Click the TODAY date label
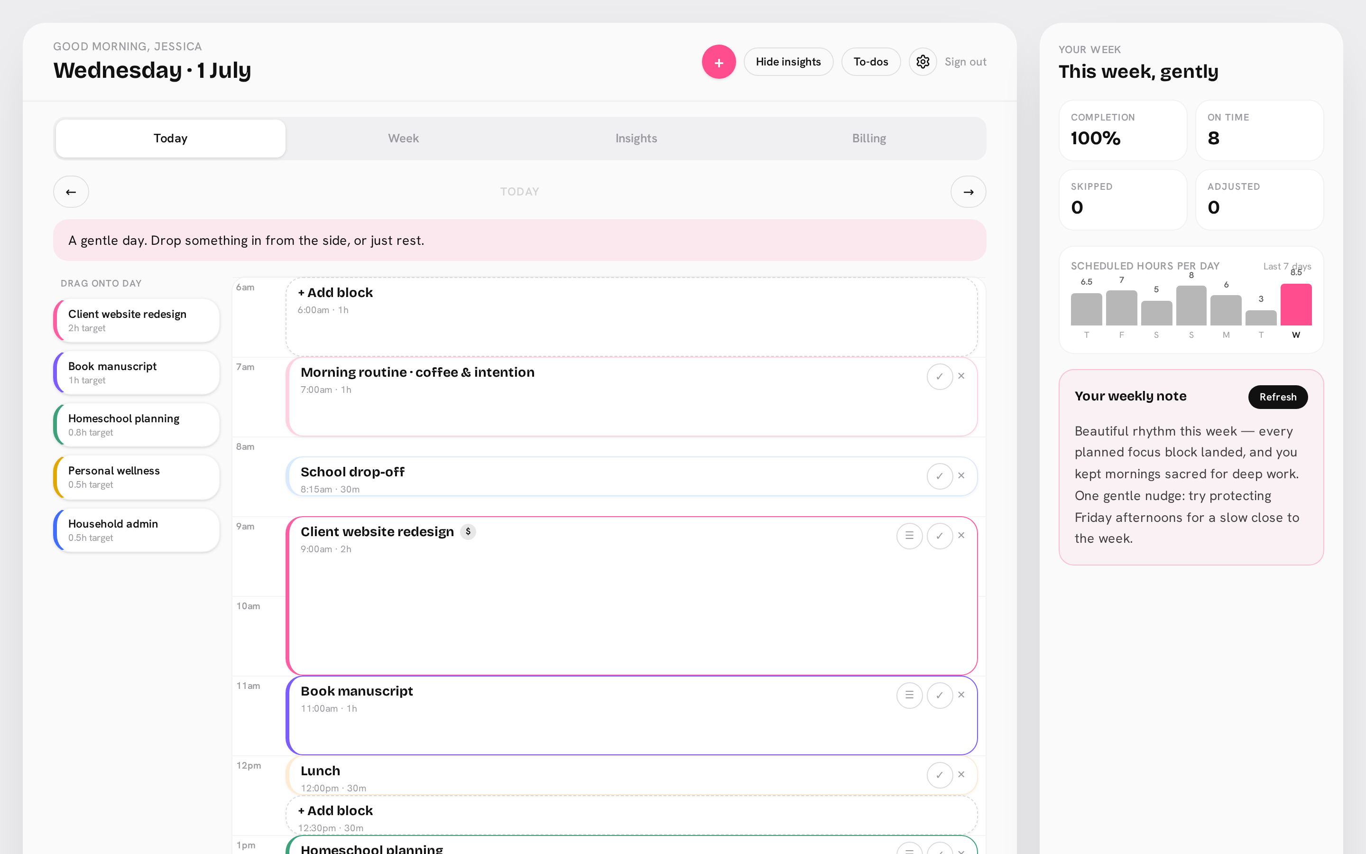 pos(519,192)
